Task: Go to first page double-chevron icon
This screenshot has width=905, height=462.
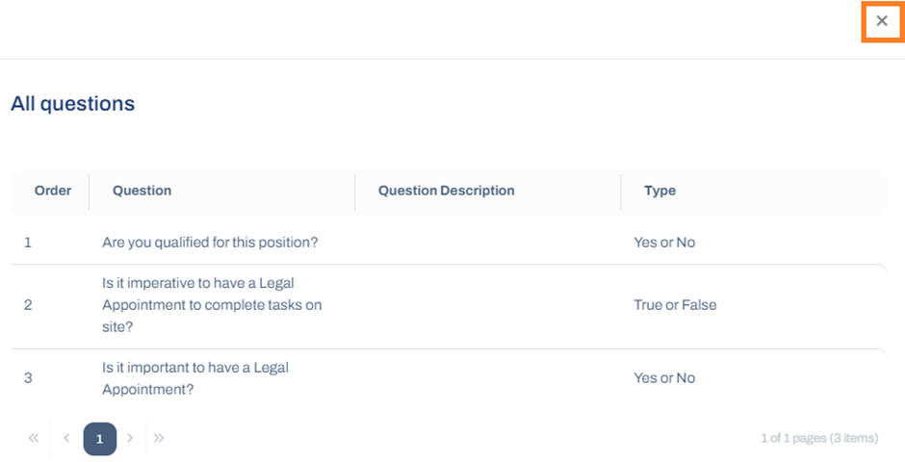Action: 34,438
